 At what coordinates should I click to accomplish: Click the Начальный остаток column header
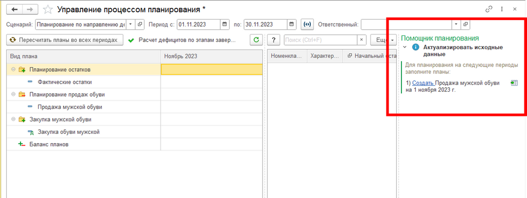(x=370, y=56)
